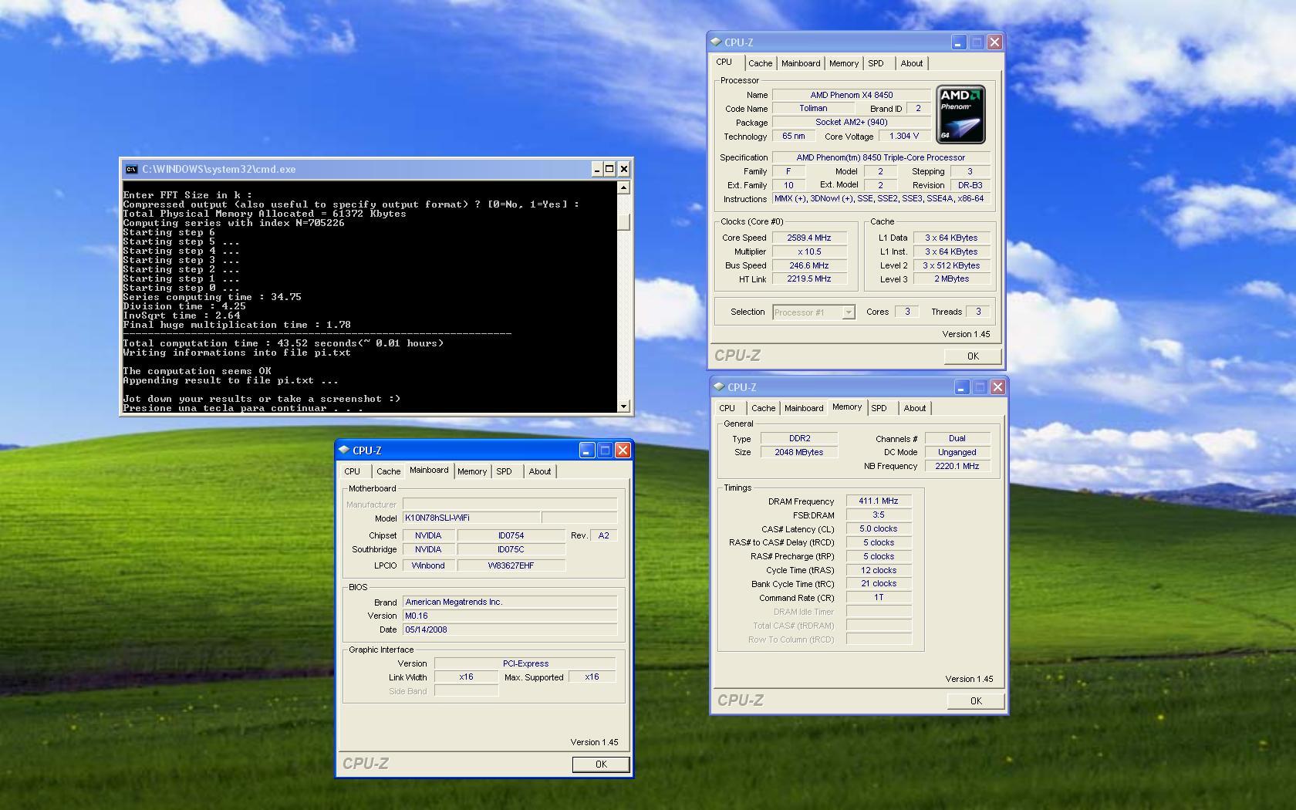The width and height of the screenshot is (1296, 810).
Task: Click the '411.1 MHz' DRAM frequency value
Action: tap(879, 501)
